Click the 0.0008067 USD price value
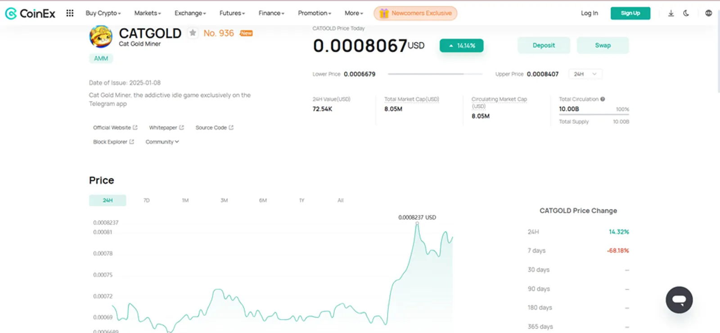Screen dimensions: 720x333 point(369,45)
